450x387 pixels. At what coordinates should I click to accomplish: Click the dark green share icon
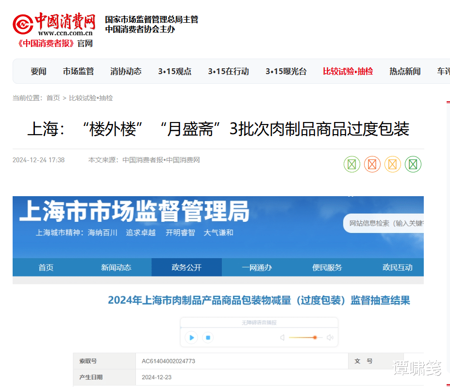[413, 164]
